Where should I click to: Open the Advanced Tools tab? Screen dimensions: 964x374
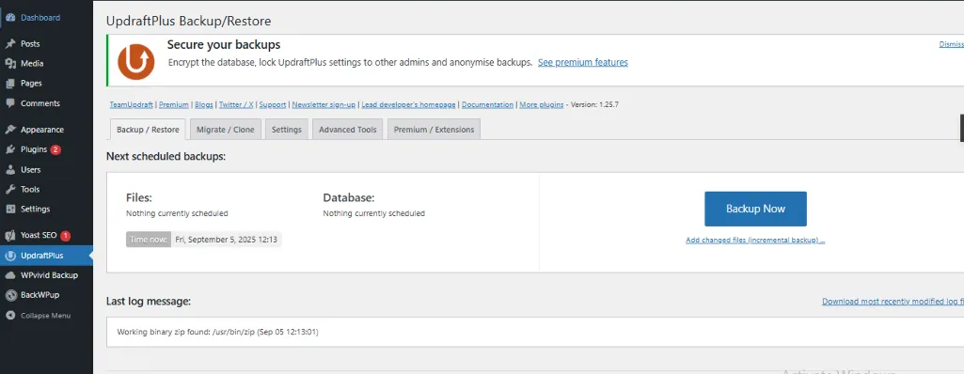click(x=347, y=130)
